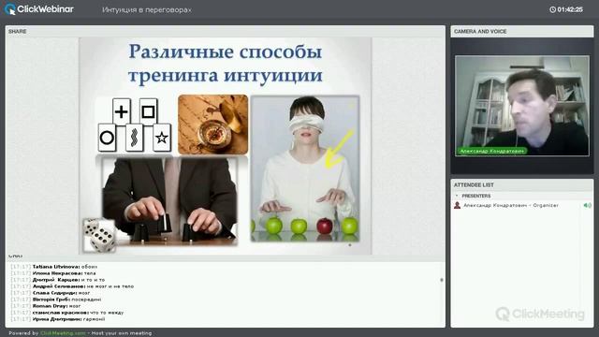Click the session timer 01:42:25
The image size is (599, 337).
click(570, 9)
